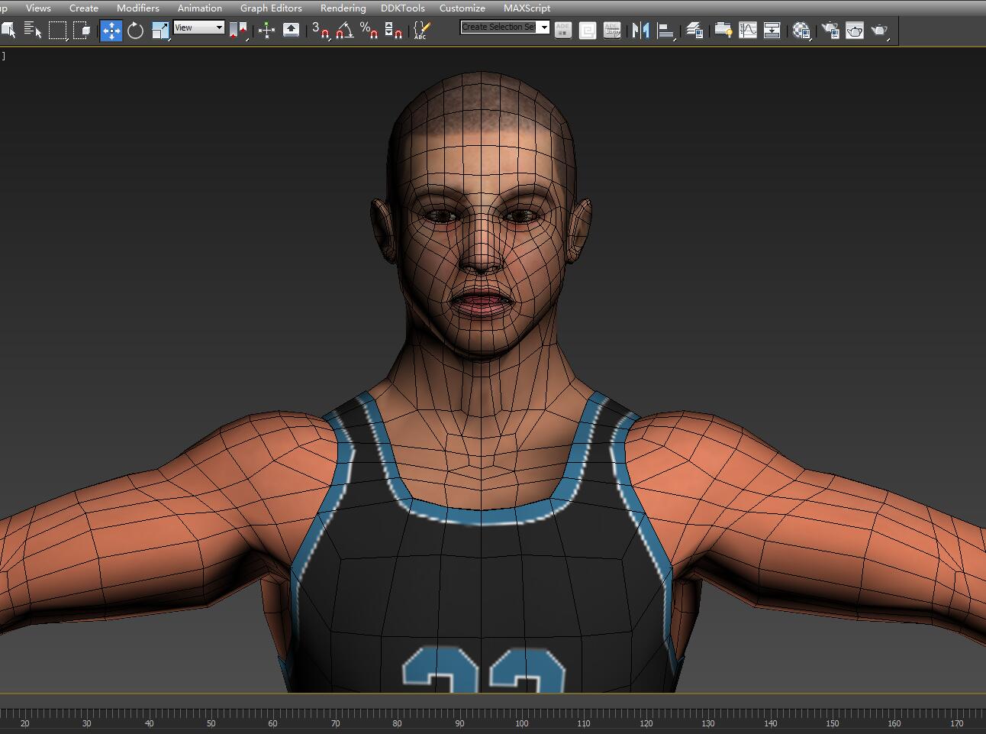Toggle Keyboard Shortcut Override
The width and height of the screenshot is (986, 734).
coord(291,31)
